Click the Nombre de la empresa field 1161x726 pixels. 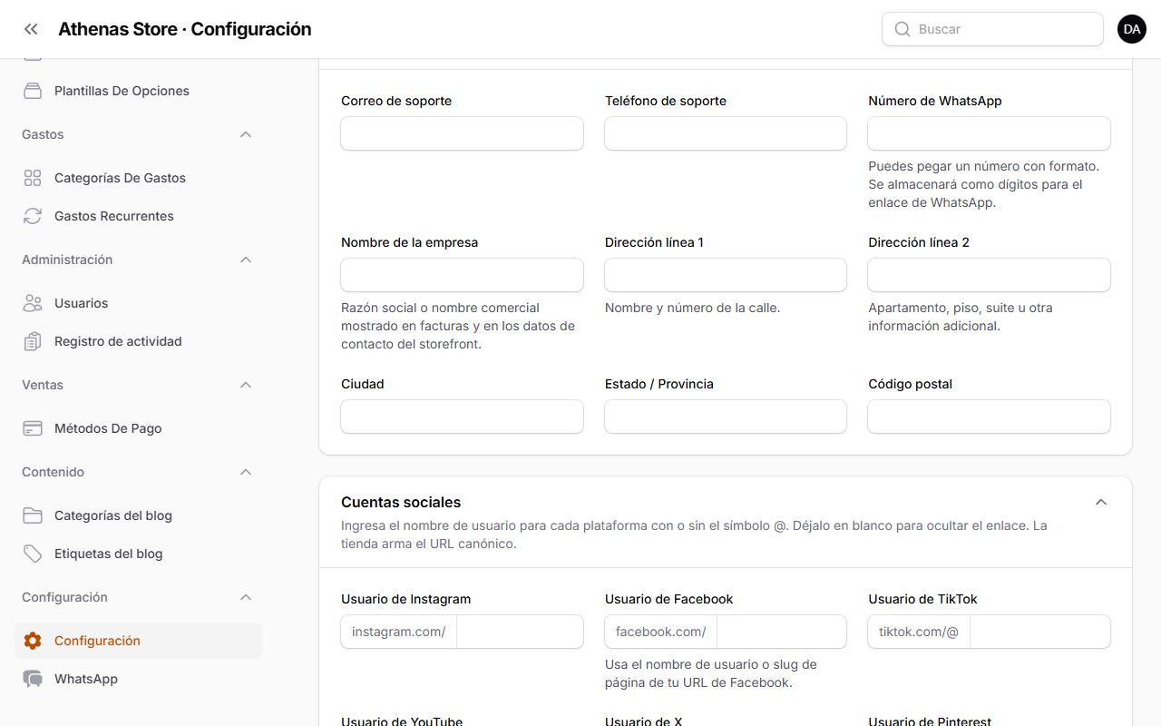tap(462, 275)
